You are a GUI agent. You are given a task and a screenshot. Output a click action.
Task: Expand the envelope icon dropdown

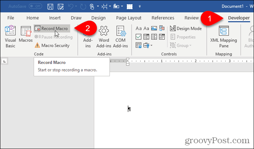click(x=122, y=7)
